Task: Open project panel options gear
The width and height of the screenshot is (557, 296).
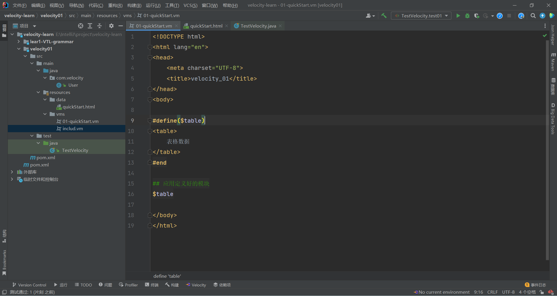Action: click(111, 26)
